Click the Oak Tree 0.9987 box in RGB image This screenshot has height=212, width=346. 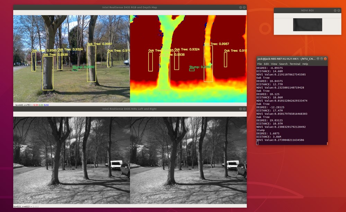[x=91, y=64]
